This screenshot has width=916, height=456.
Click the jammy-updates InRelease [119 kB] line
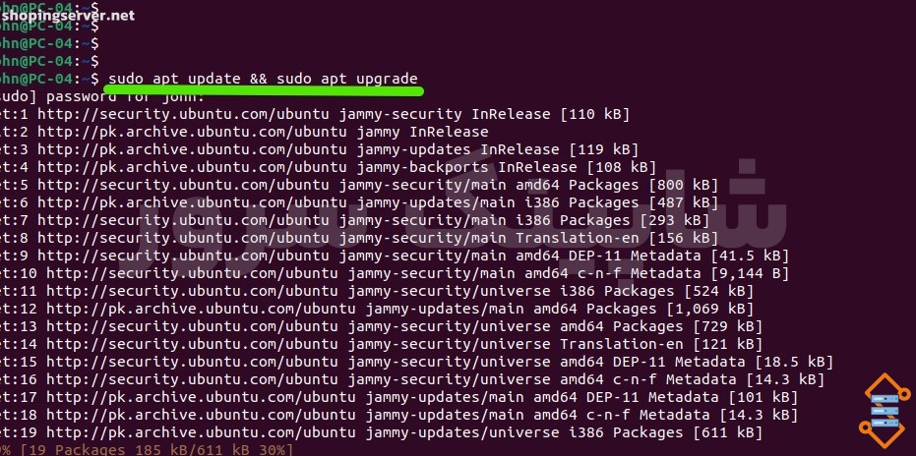point(320,149)
